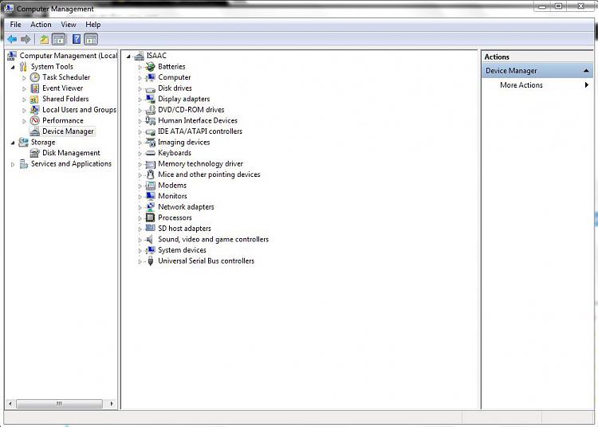Click the Processors chip icon
Screen dimensions: 598x427
click(x=151, y=217)
